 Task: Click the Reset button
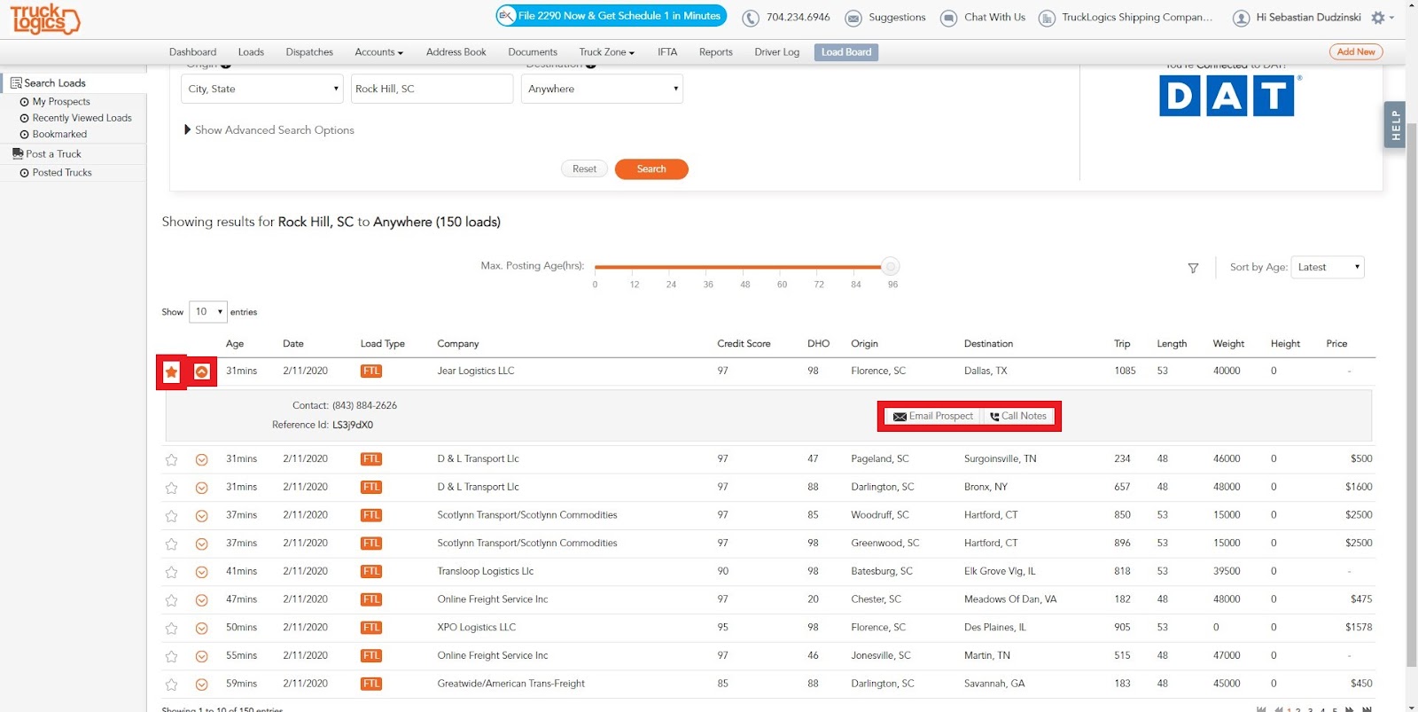click(x=584, y=169)
